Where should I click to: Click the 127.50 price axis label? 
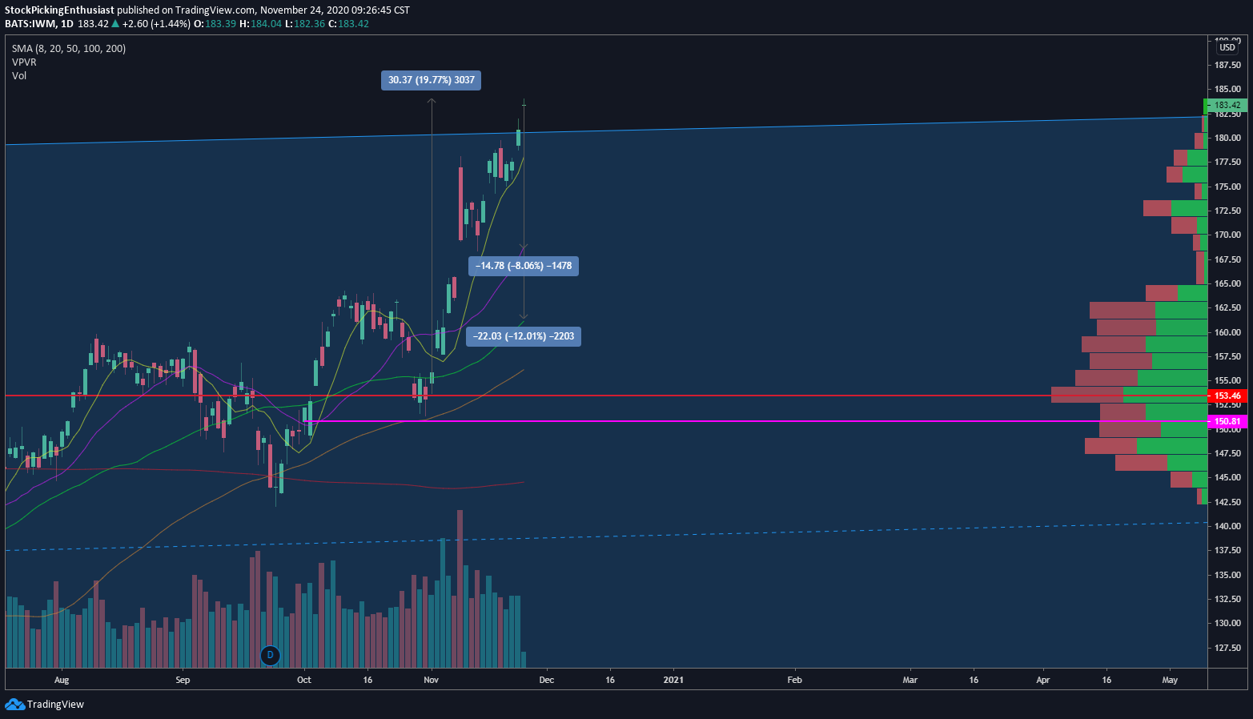(x=1227, y=648)
